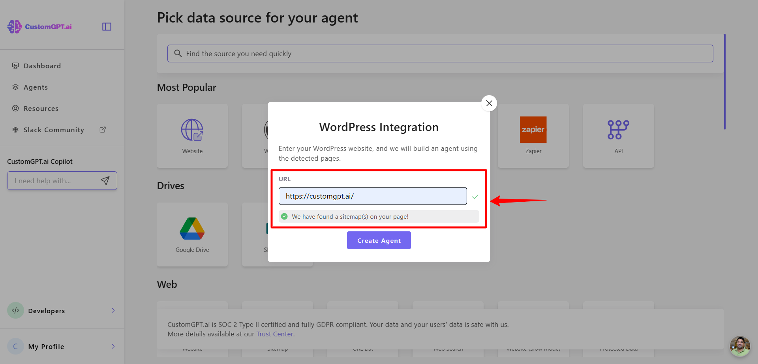Select the Website data source card
Viewport: 758px width, 364px height.
click(x=192, y=136)
